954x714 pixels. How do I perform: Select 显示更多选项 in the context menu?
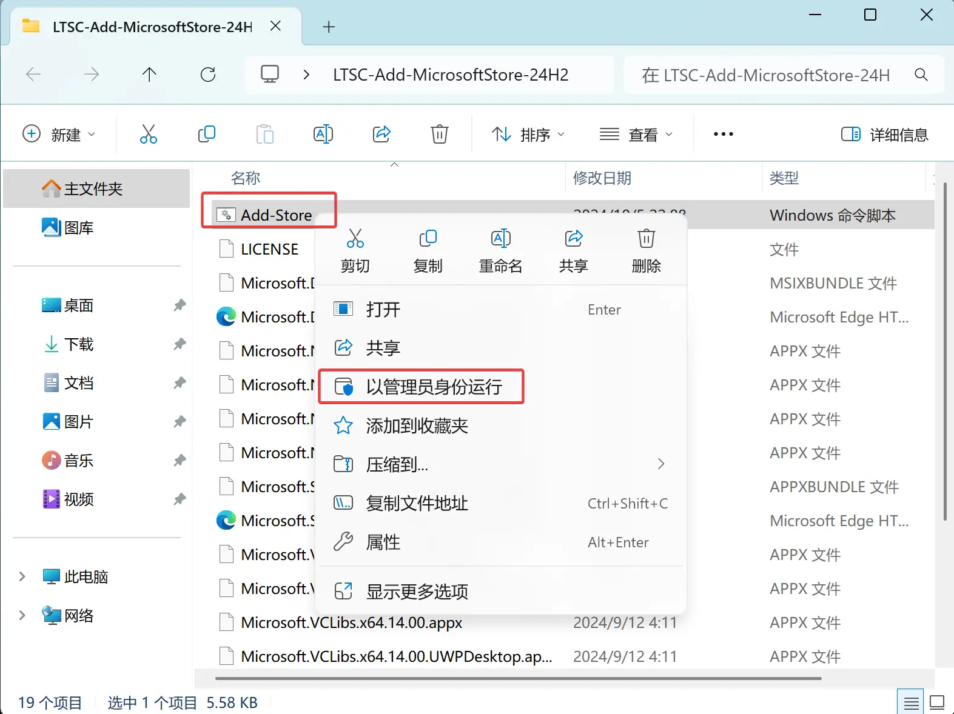501,592
